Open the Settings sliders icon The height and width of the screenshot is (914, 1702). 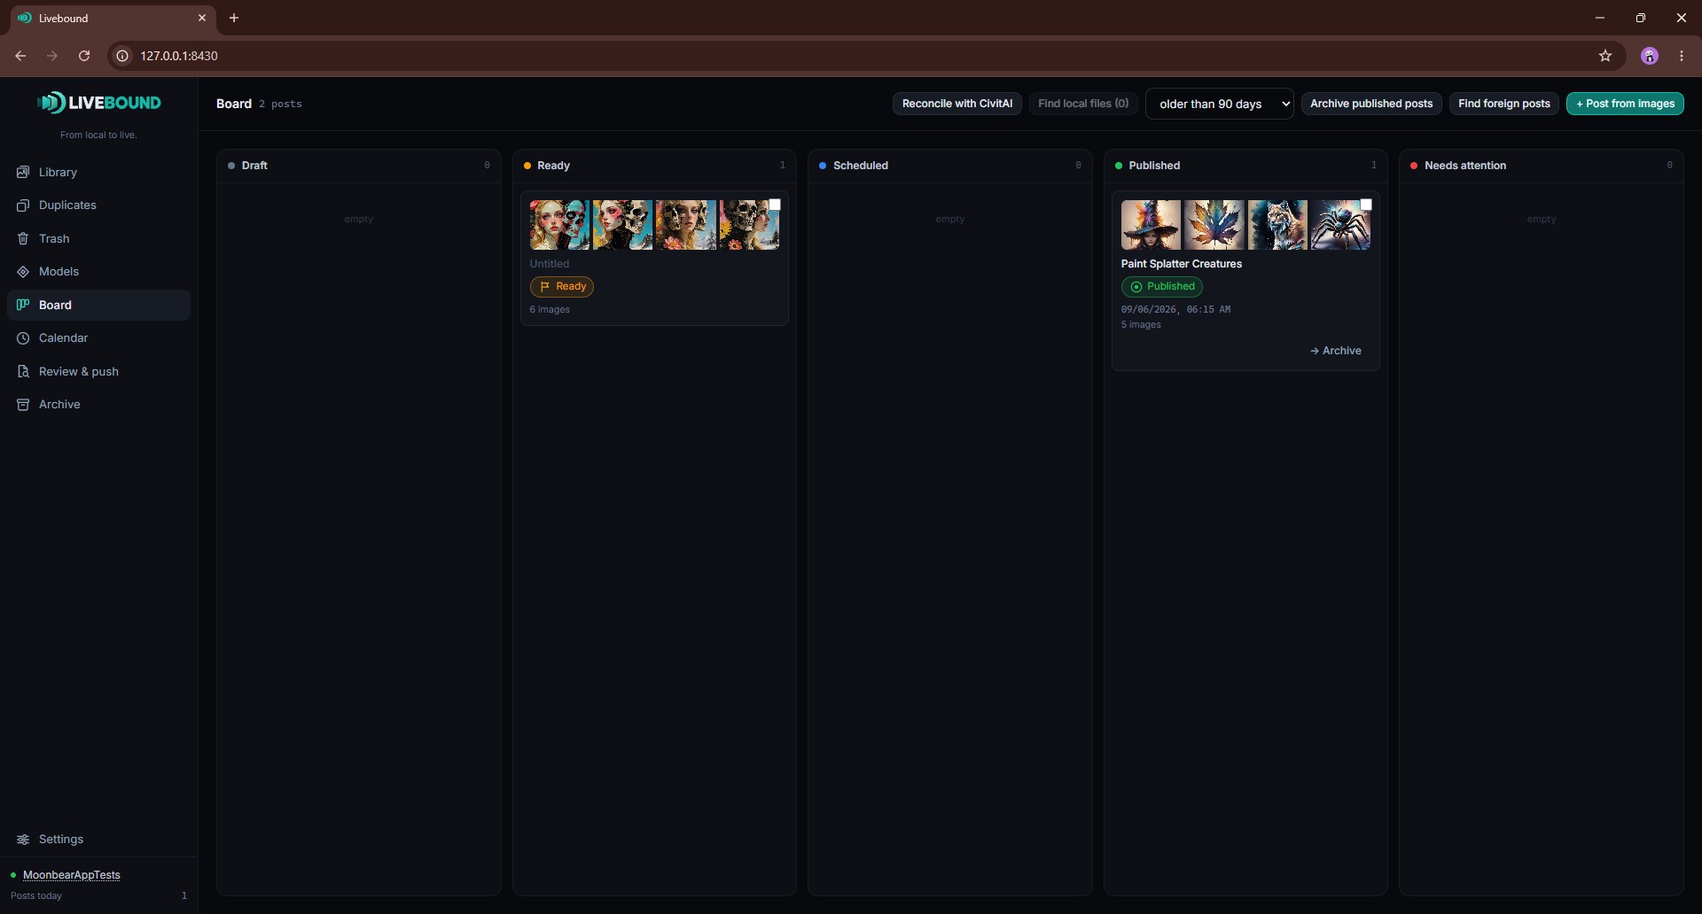(23, 840)
